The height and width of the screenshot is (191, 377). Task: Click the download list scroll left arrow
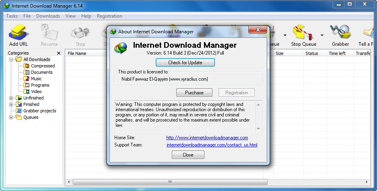pos(69,182)
